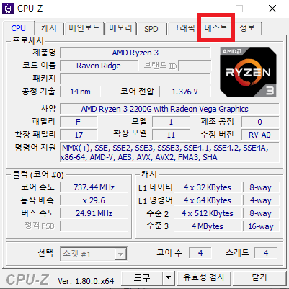Viewport: 289px width, 289px height.
Task: Open the 정보 tab
Action: click(x=247, y=28)
